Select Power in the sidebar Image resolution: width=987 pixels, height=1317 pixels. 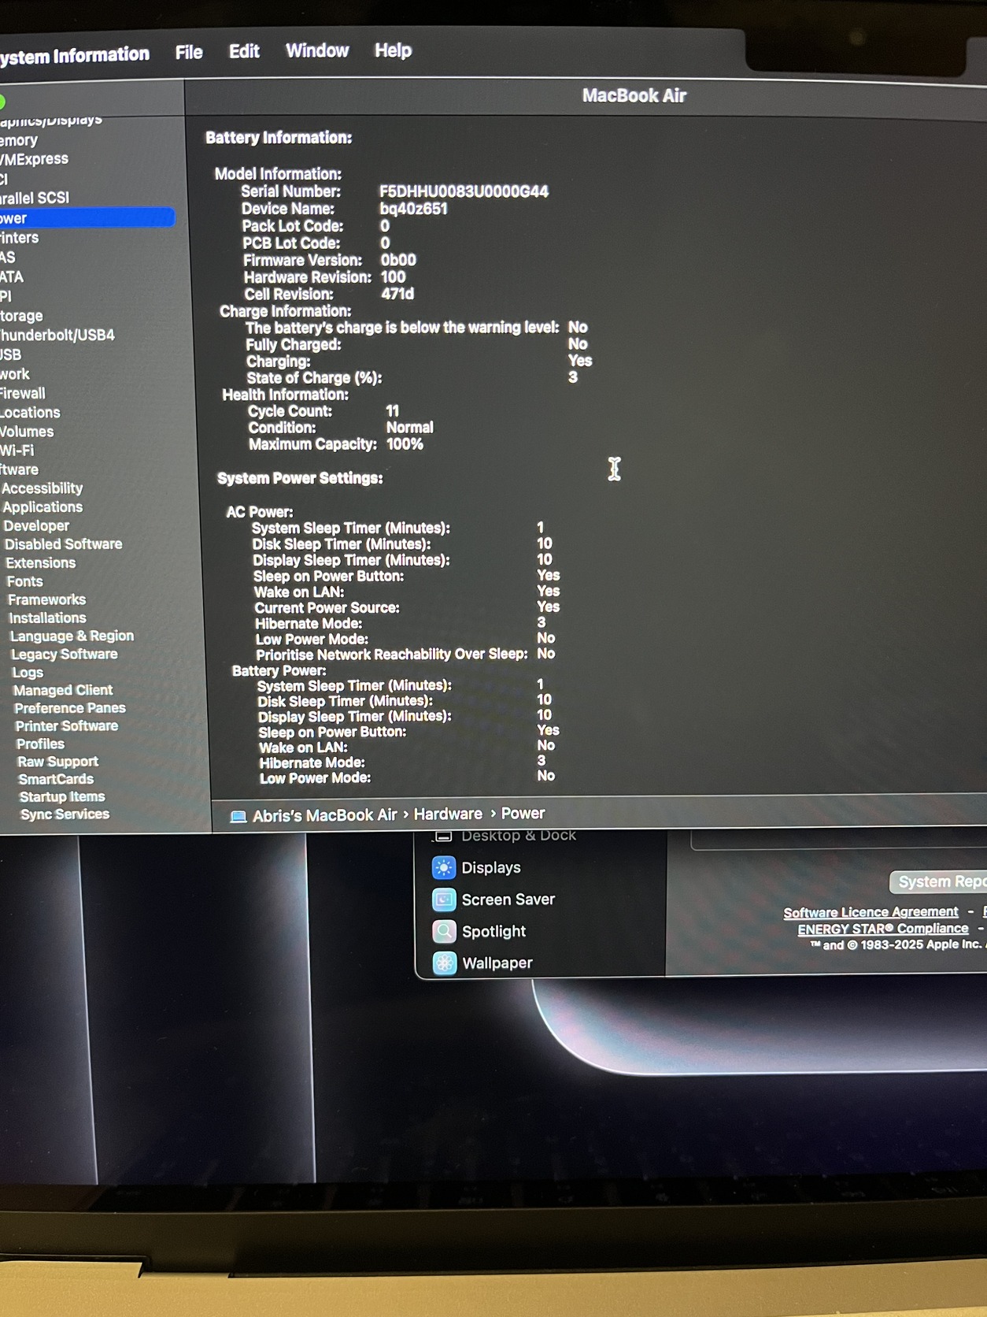pos(87,217)
